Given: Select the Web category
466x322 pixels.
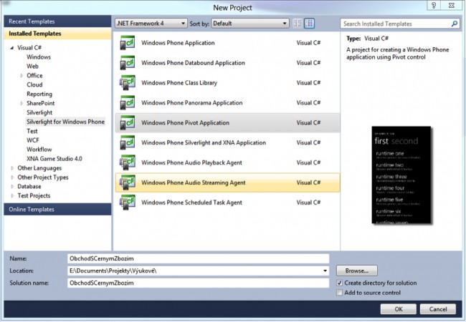Looking at the screenshot, I should coord(32,66).
